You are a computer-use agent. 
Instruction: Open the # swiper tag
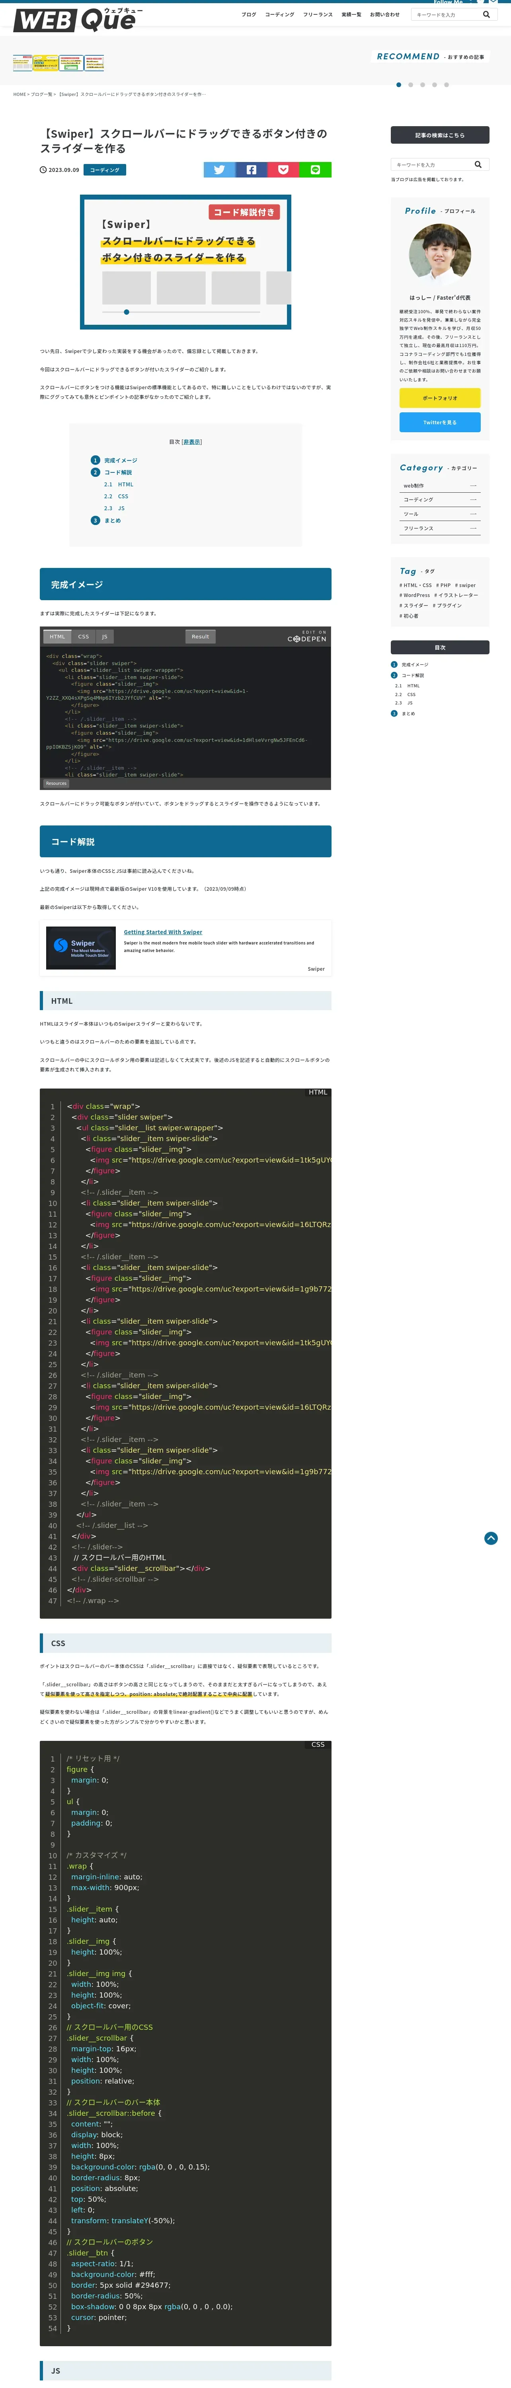(466, 586)
